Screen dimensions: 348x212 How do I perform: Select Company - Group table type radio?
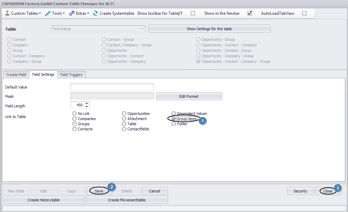(x=9, y=61)
